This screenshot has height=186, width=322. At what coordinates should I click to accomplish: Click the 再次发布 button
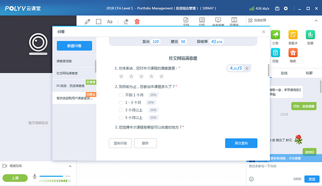241,143
